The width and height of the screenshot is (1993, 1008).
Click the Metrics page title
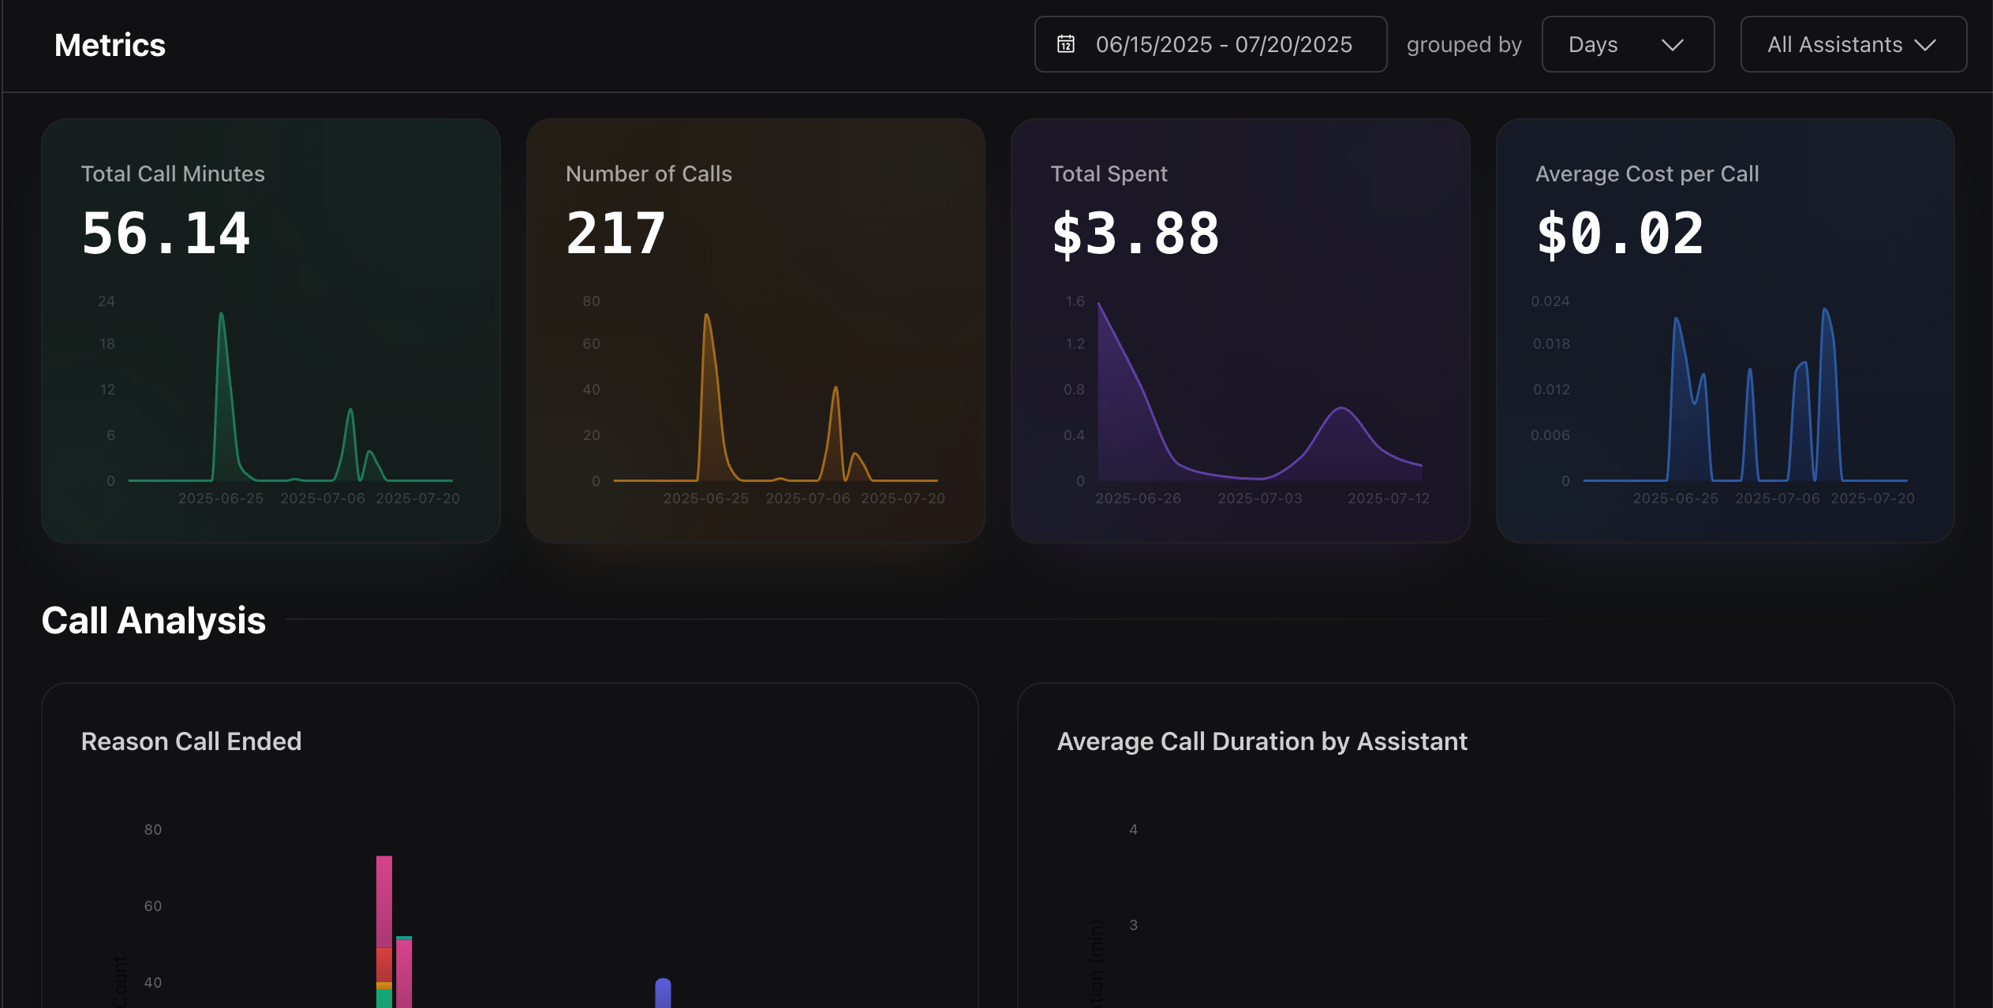tap(110, 45)
